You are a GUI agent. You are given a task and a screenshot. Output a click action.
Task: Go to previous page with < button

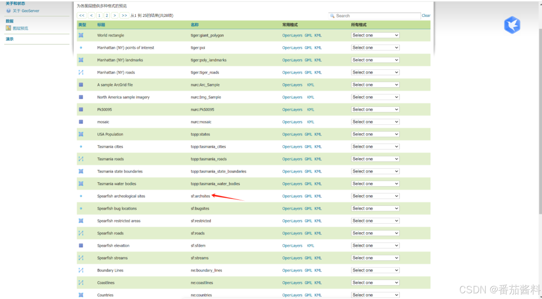point(91,15)
